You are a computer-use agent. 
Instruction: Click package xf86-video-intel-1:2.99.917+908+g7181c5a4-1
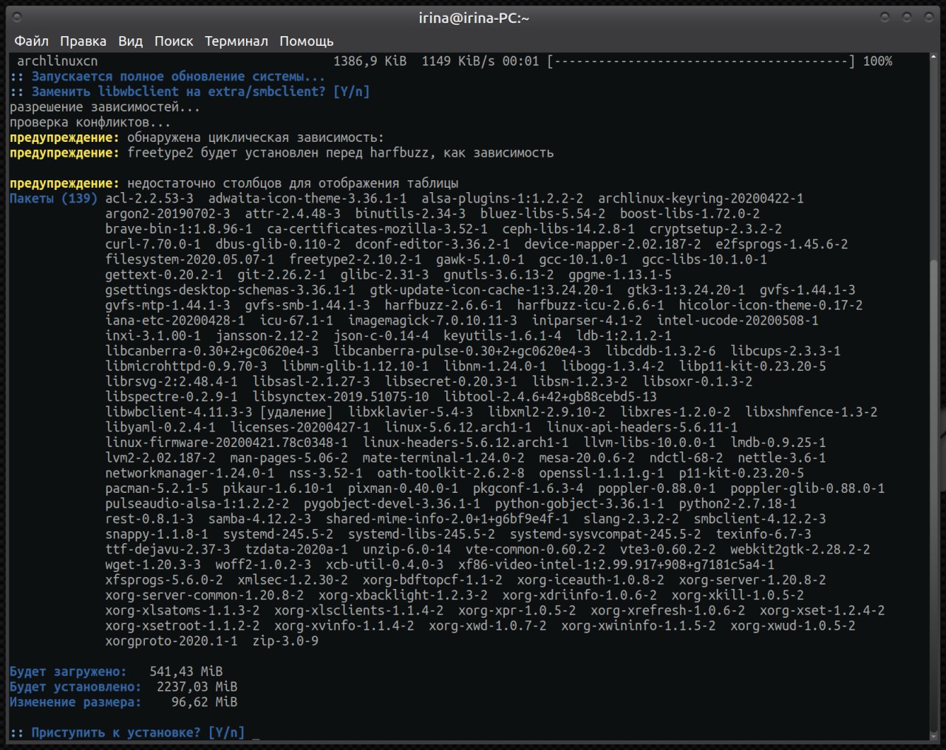pyautogui.click(x=616, y=565)
